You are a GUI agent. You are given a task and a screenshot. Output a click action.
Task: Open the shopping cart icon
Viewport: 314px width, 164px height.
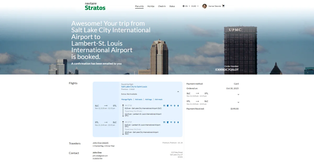[x=223, y=6]
